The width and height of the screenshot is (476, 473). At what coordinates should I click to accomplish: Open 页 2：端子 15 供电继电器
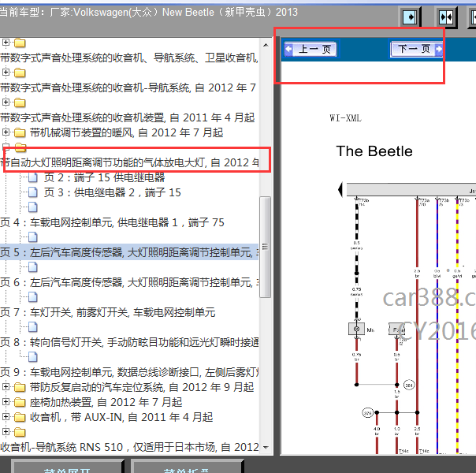tap(104, 177)
